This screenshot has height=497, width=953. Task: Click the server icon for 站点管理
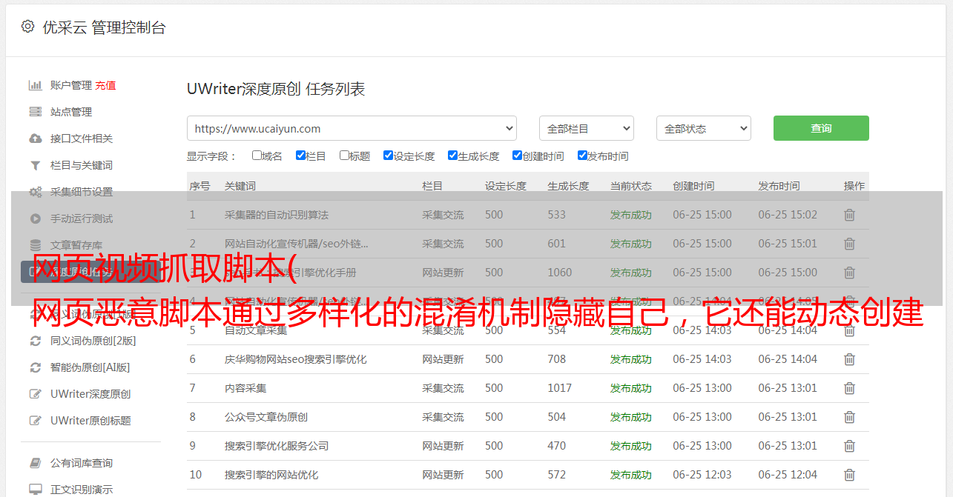point(35,112)
